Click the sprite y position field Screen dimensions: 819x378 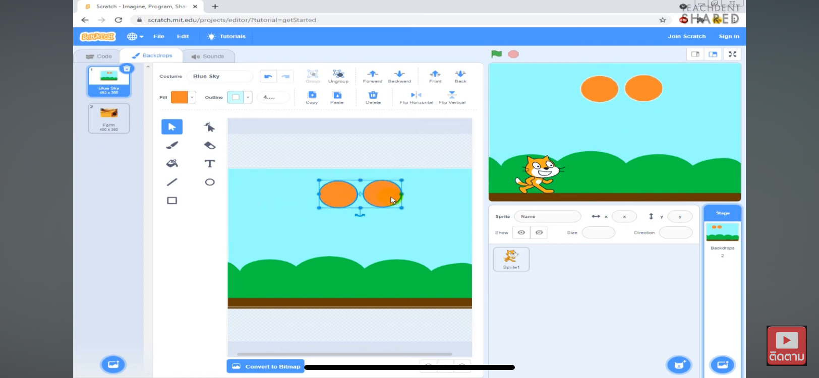pyautogui.click(x=680, y=216)
